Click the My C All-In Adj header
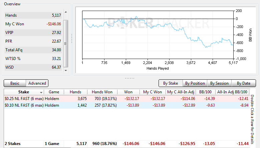Viewport: 260px width, 148px height. (181, 92)
